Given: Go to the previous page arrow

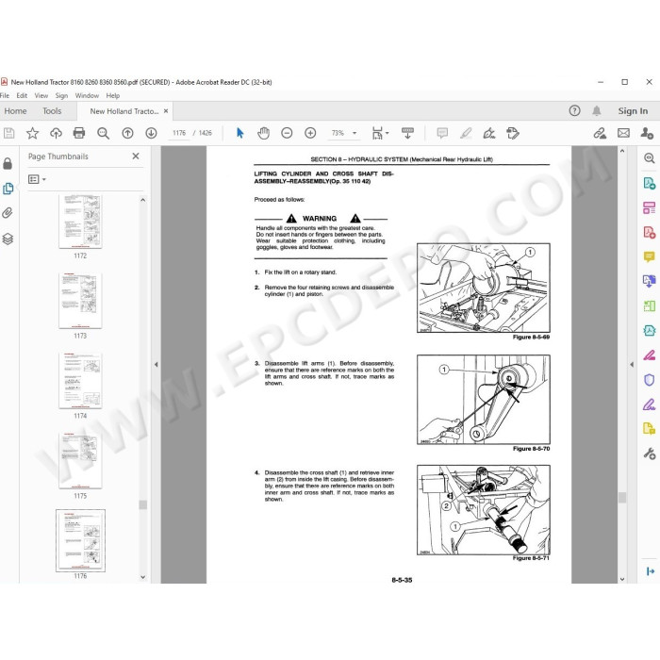Looking at the screenshot, I should point(127,134).
